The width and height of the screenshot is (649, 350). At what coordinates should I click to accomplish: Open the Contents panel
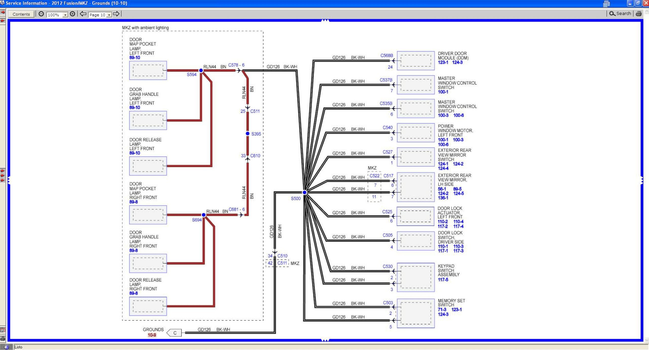21,14
